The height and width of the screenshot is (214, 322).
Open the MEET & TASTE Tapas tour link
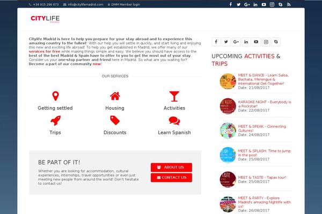(262, 177)
